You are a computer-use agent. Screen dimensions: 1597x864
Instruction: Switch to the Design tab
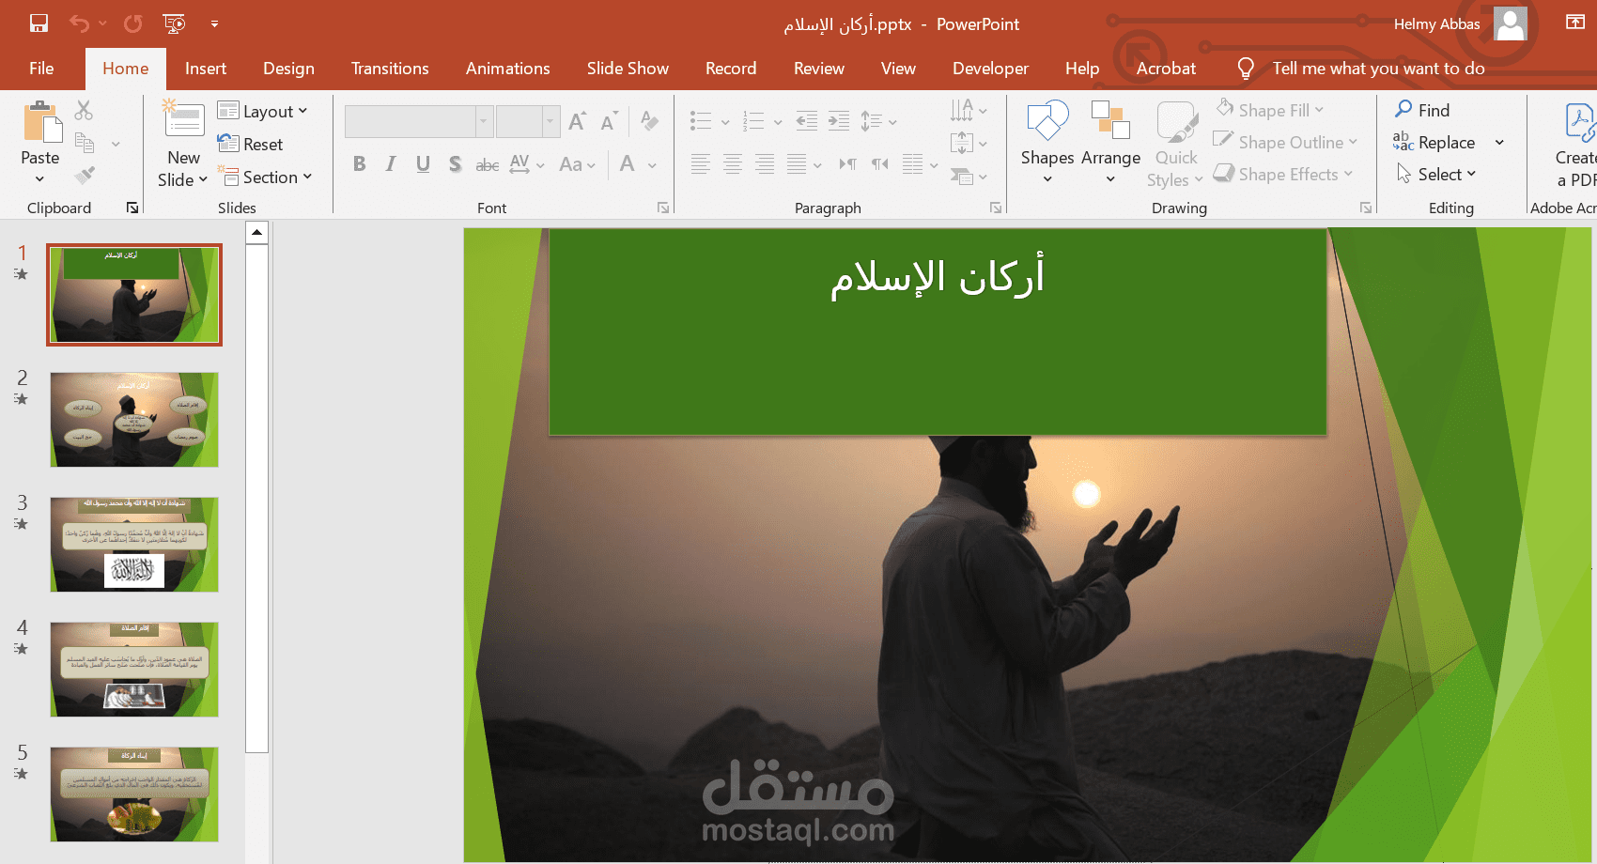coord(288,69)
